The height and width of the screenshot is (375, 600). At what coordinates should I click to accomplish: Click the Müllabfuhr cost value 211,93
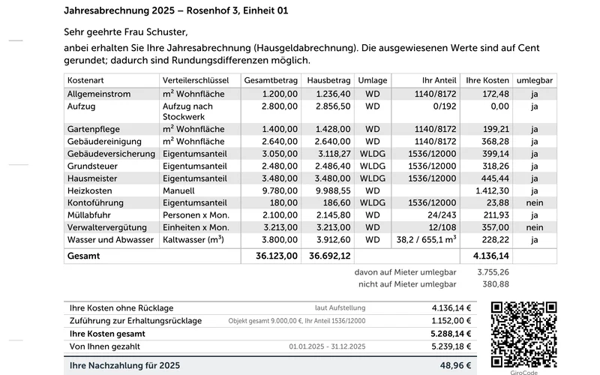[x=496, y=215]
